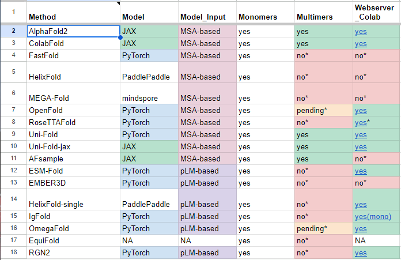
Task: Open the ESM-Fold row yes link
Action: click(x=361, y=171)
